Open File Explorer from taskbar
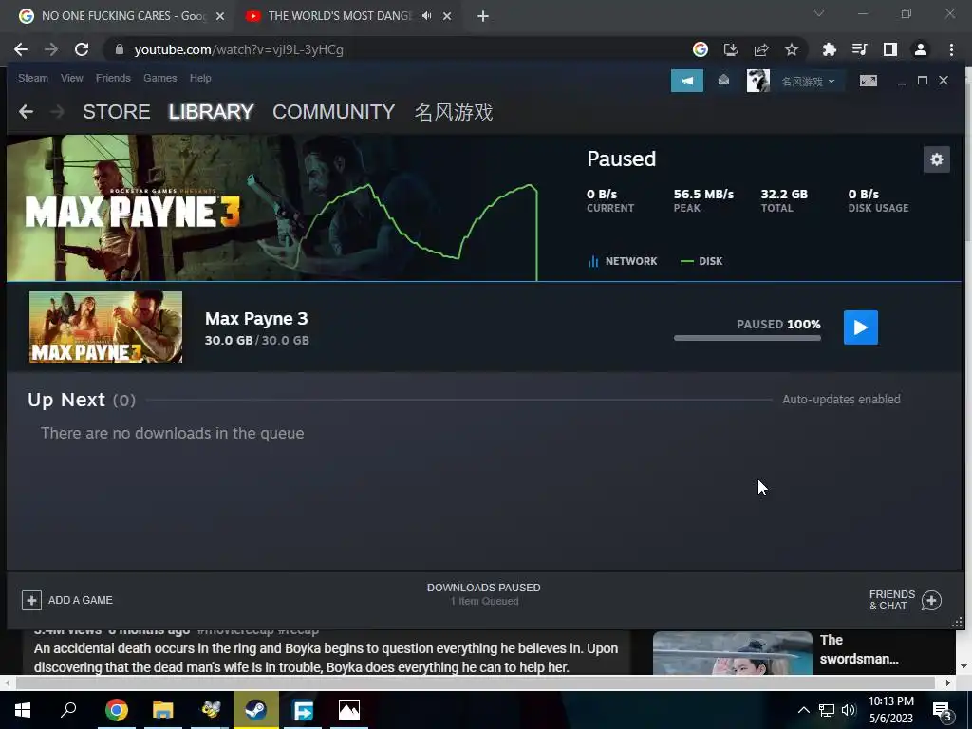 (163, 709)
